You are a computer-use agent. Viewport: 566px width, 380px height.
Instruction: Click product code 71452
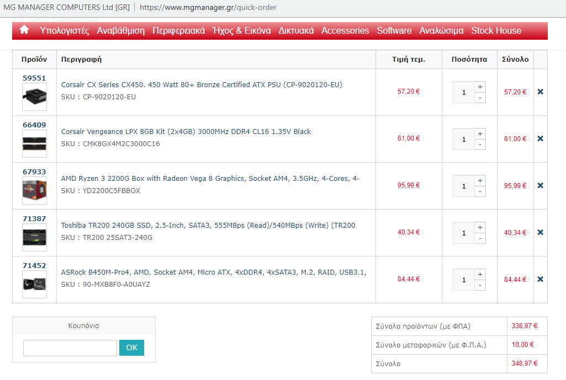click(34, 265)
